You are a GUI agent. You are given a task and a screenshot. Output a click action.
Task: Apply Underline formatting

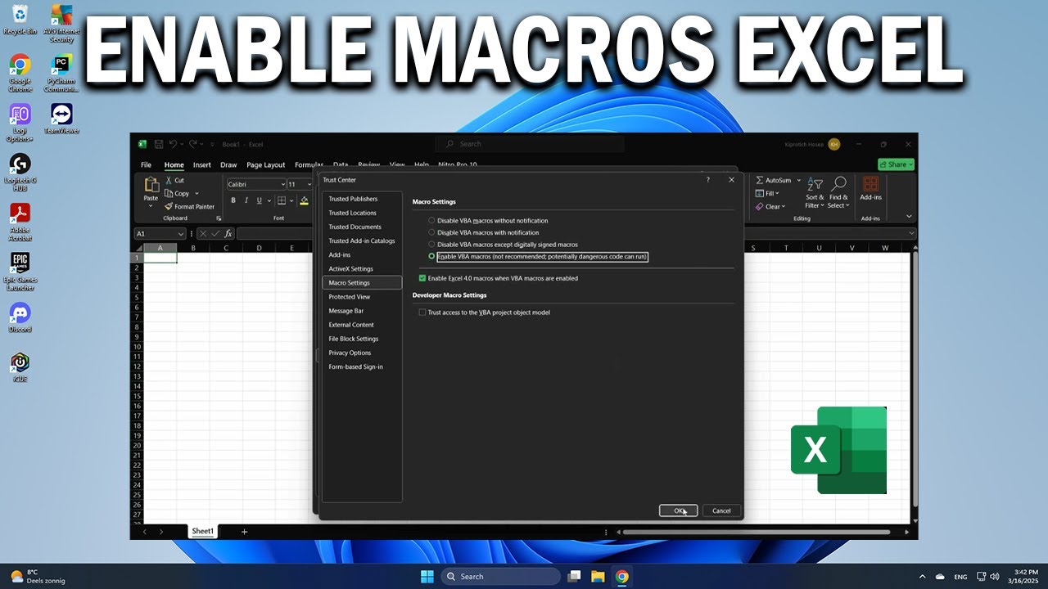[259, 200]
